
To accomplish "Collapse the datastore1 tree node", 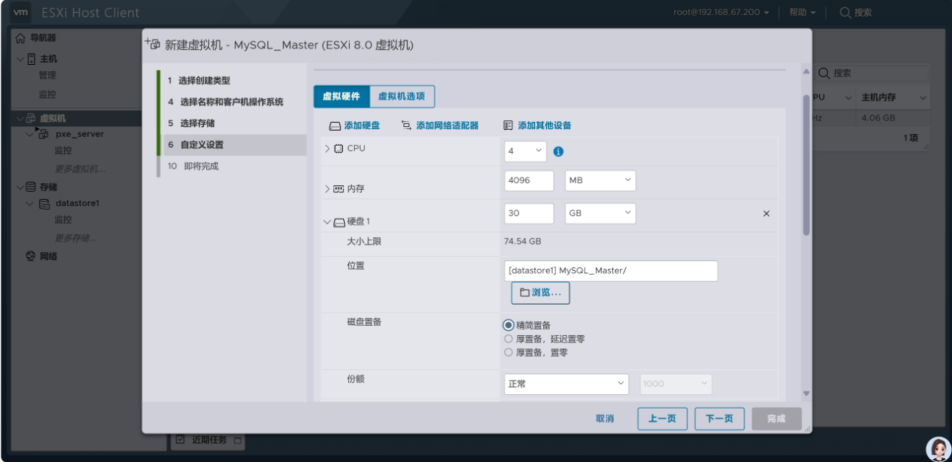I will 30,204.
